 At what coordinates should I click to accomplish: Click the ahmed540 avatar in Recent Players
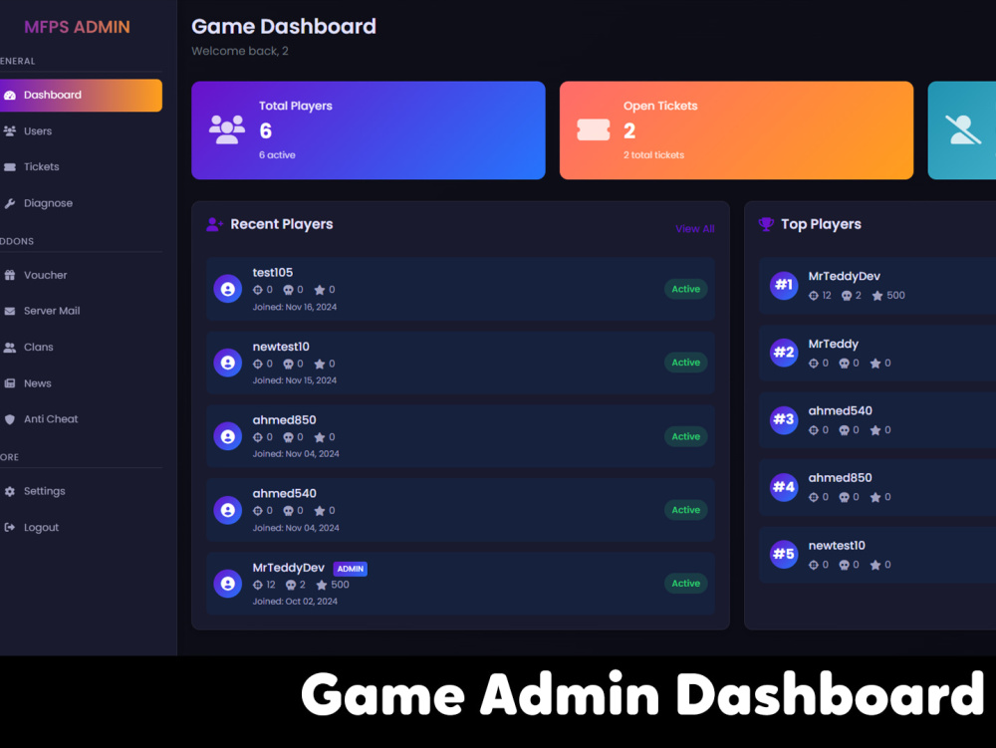click(227, 510)
